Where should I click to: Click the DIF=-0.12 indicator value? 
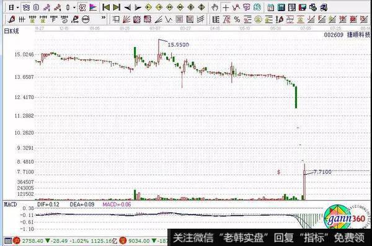click(x=48, y=204)
